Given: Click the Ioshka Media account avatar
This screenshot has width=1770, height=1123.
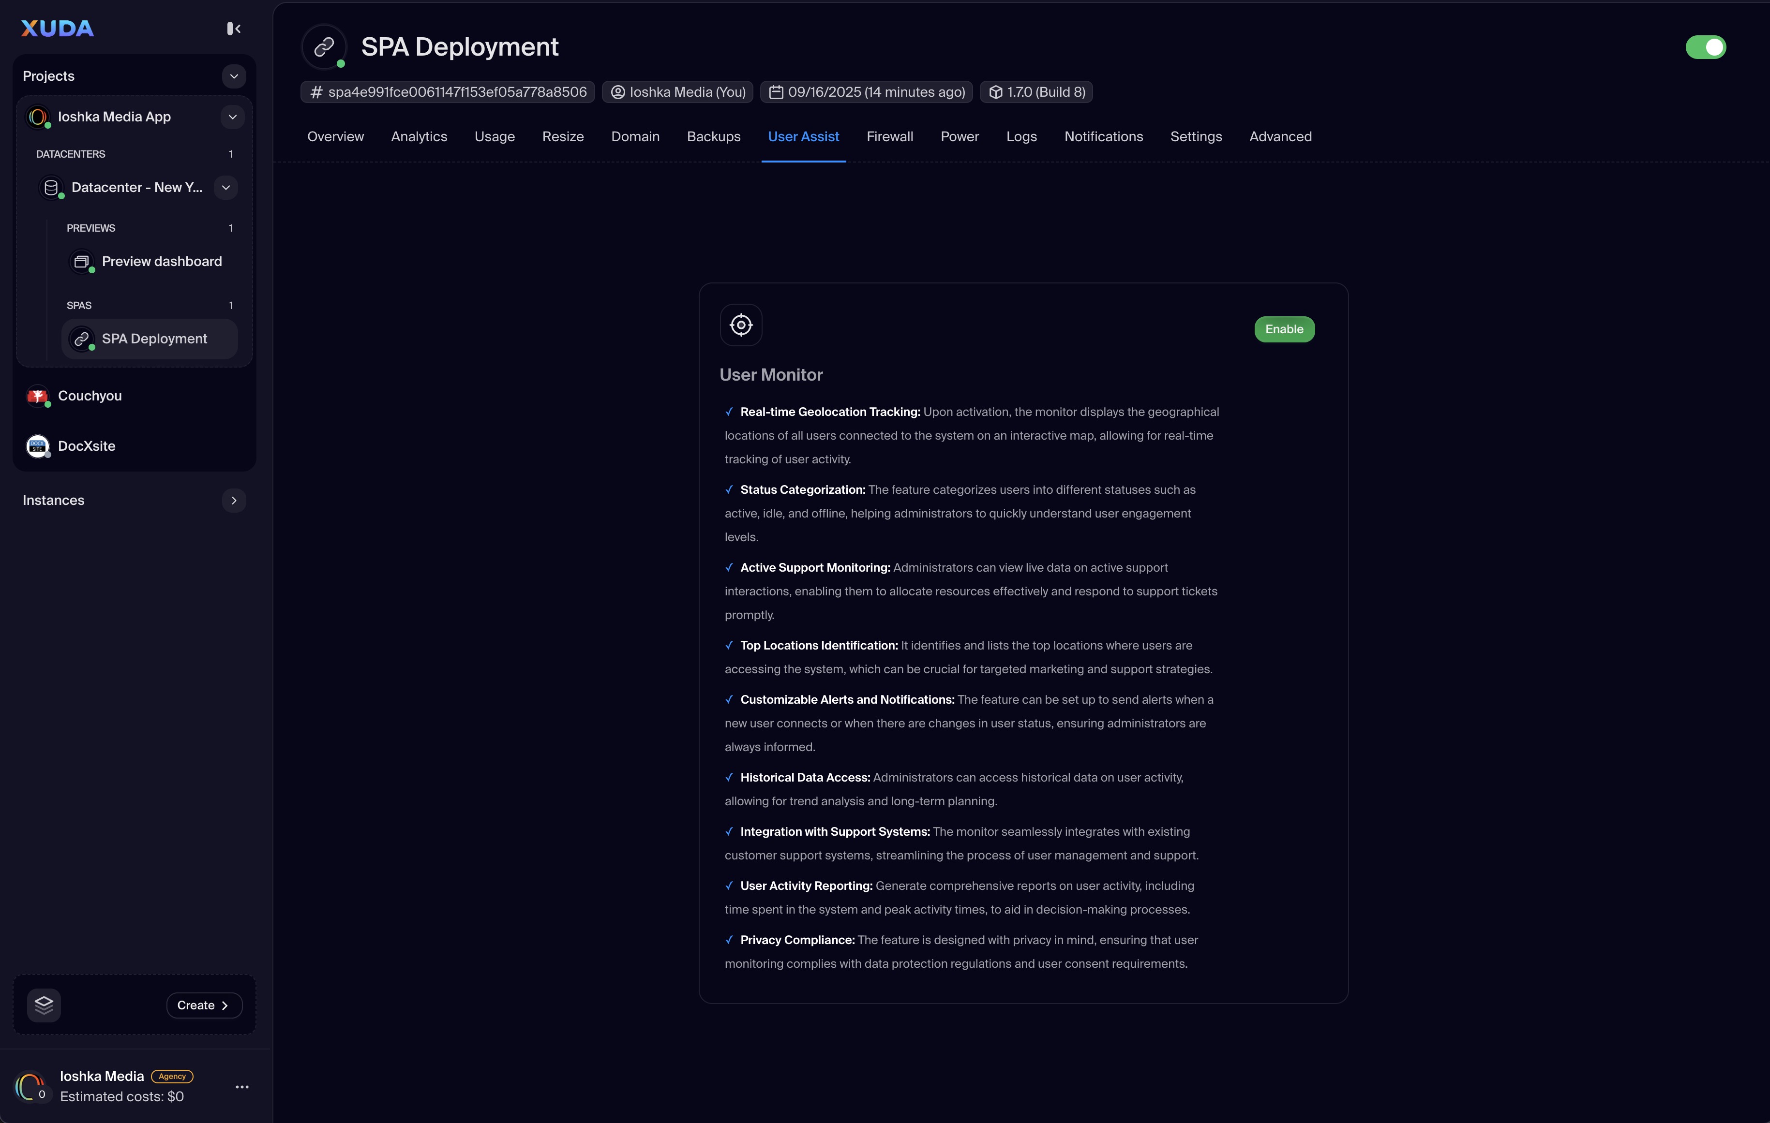Looking at the screenshot, I should pos(30,1086).
